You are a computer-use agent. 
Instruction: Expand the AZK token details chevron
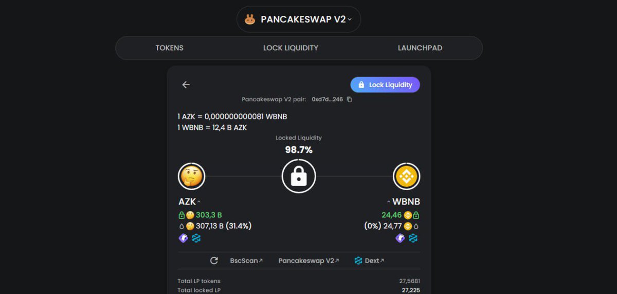[x=199, y=202]
